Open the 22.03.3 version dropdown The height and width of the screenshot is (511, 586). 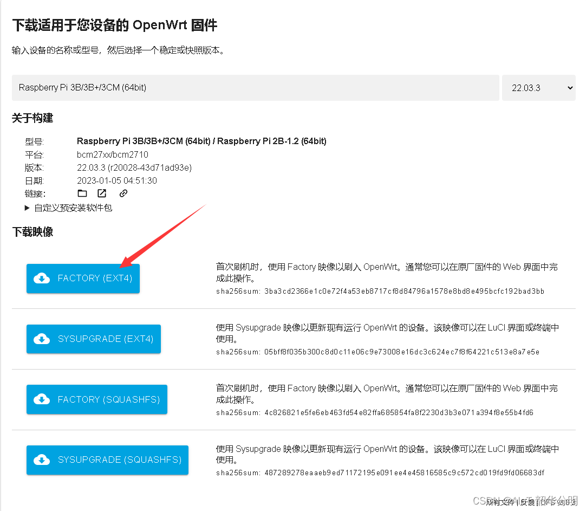[538, 87]
